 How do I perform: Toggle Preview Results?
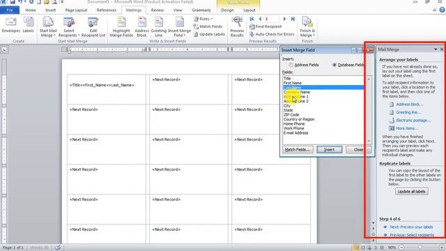pos(237,27)
